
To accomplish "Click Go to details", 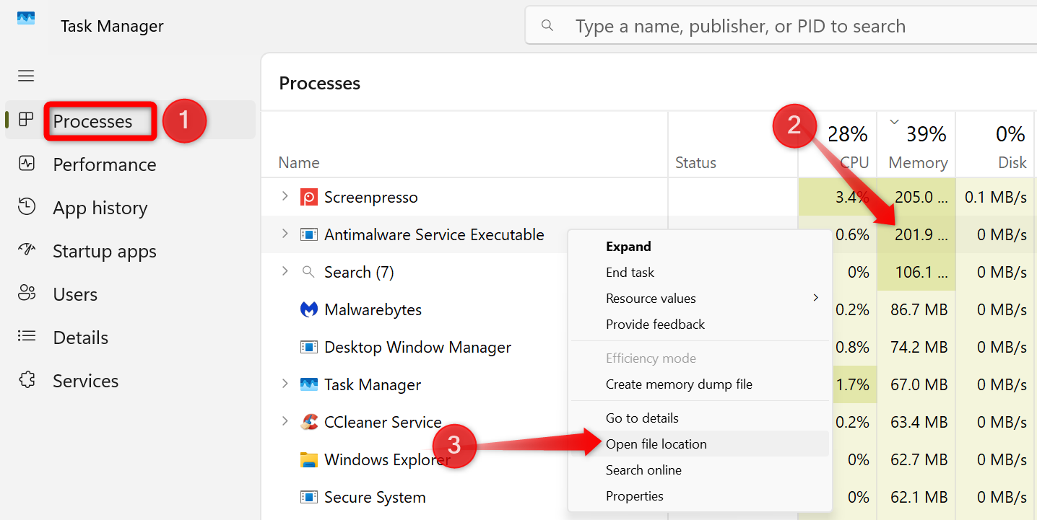I will click(642, 417).
